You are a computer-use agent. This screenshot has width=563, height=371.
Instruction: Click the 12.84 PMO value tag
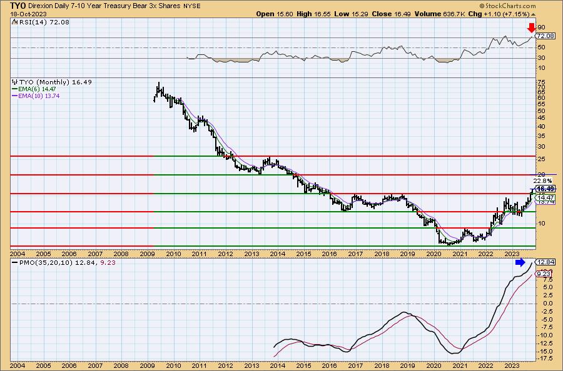point(545,262)
